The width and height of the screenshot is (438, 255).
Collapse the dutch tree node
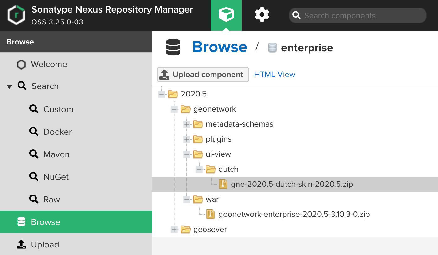(199, 169)
